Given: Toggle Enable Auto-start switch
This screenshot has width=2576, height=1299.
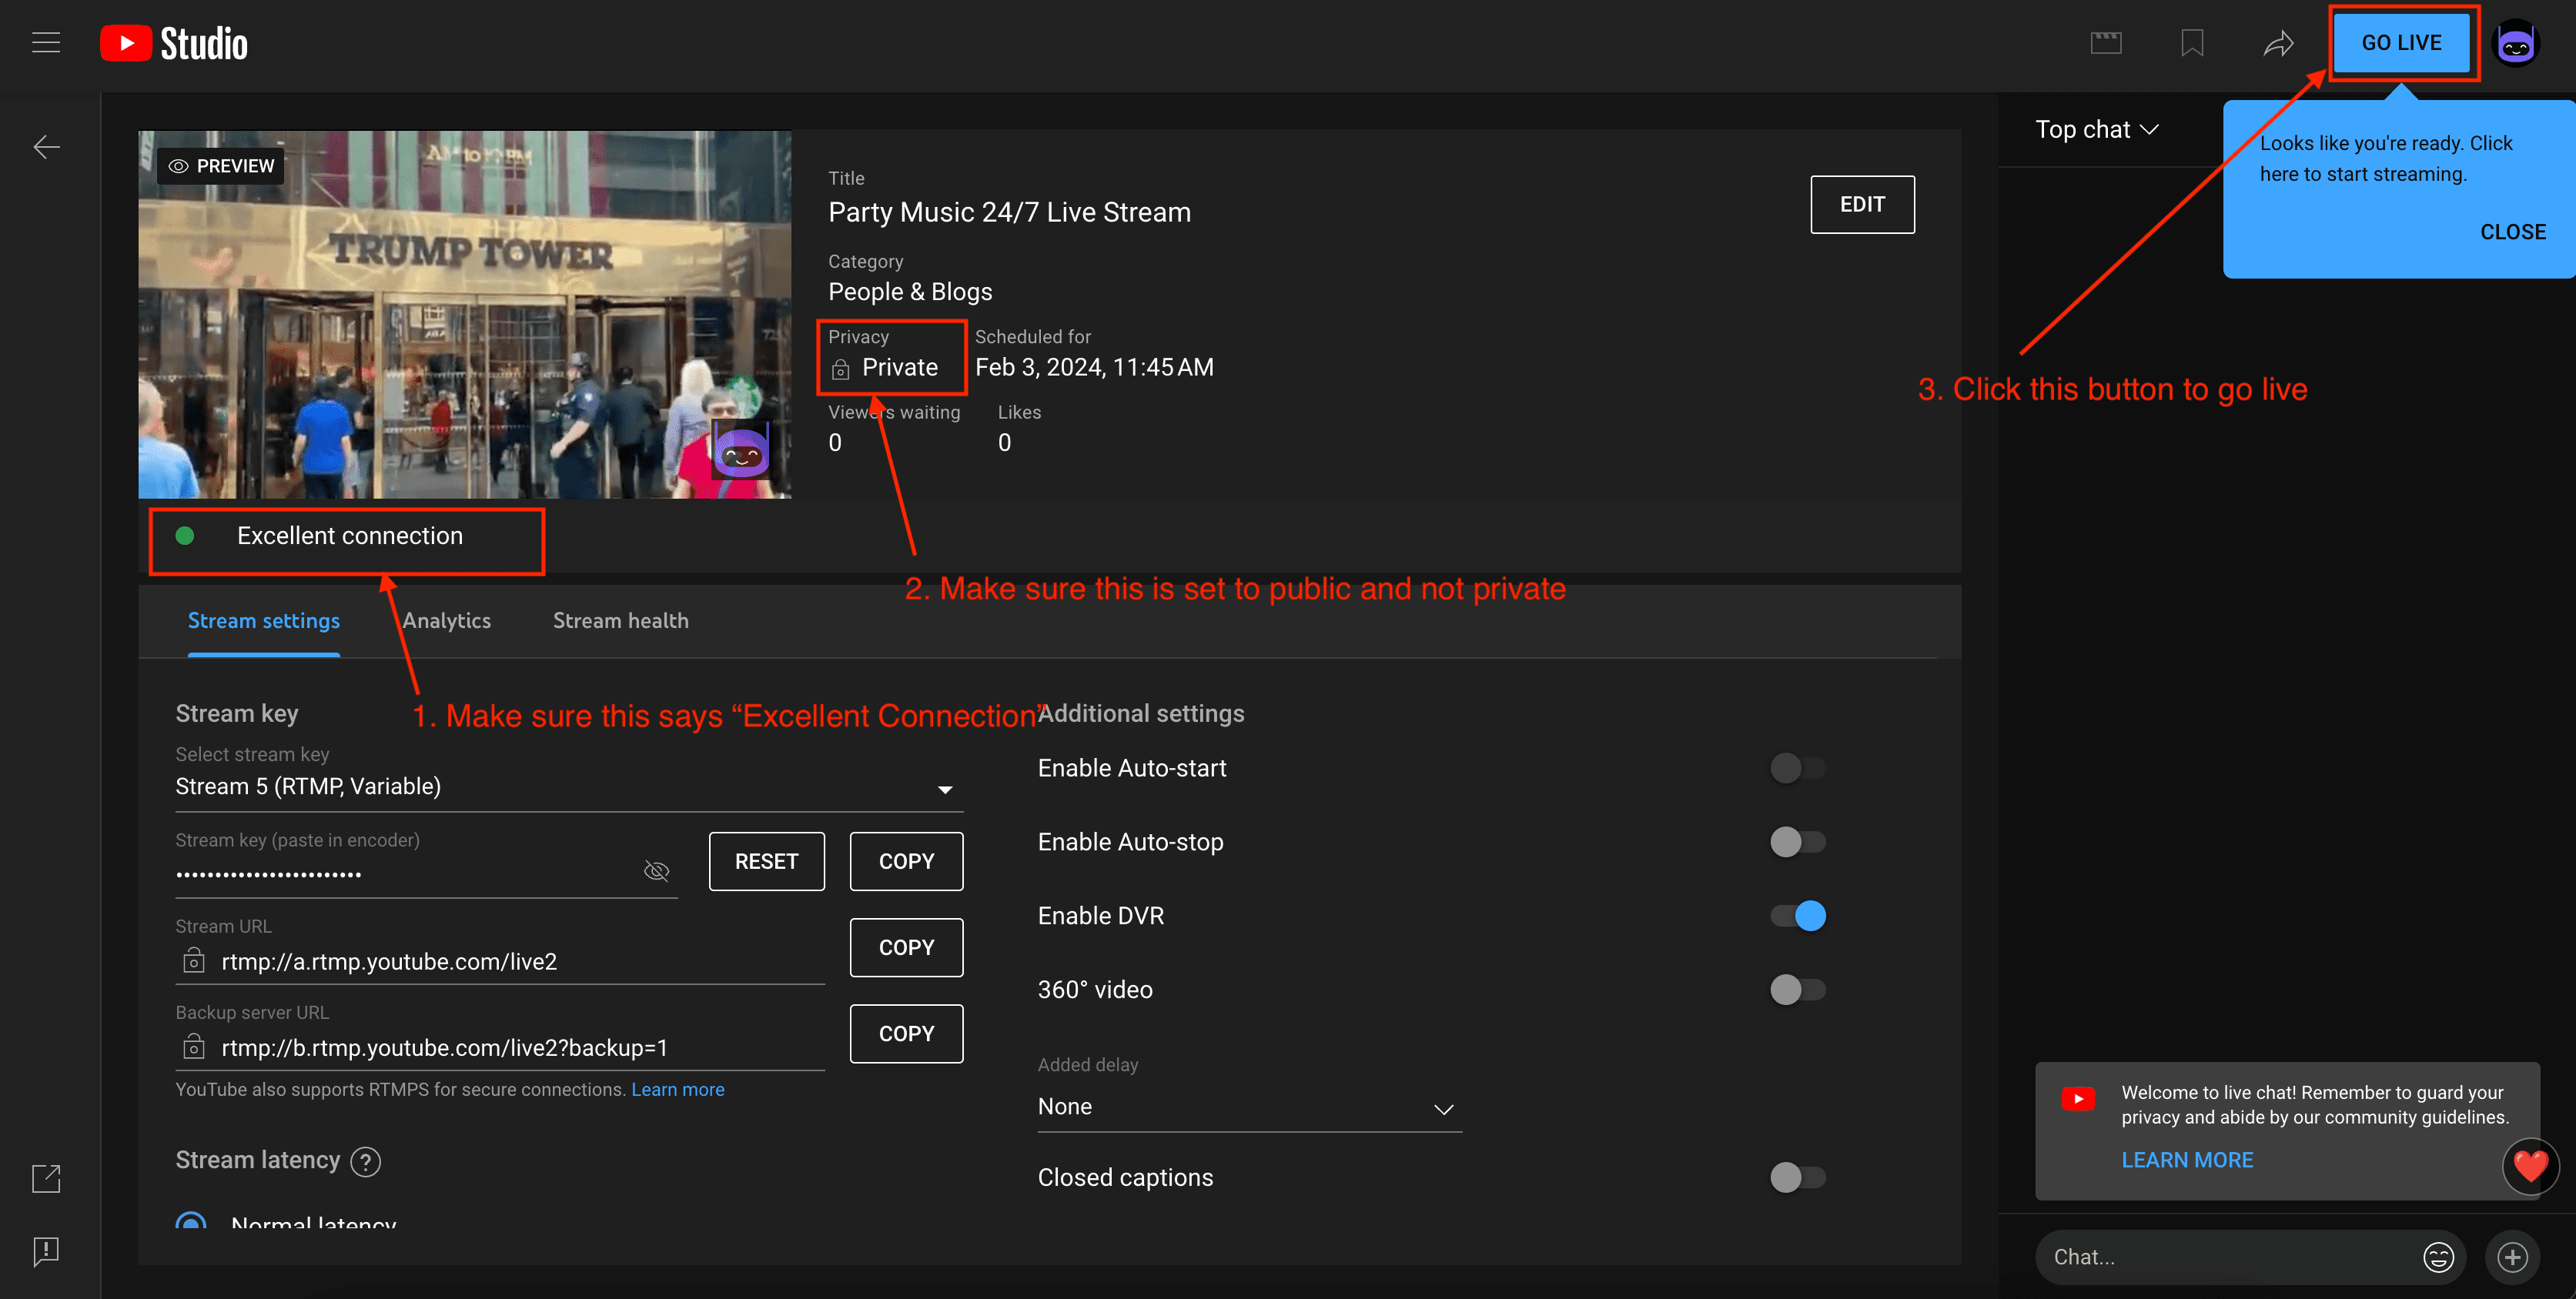Looking at the screenshot, I should coord(1797,769).
